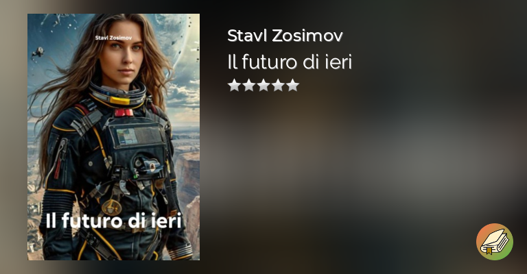The height and width of the screenshot is (274, 527).
Task: Click the red tabs below the collar
Action: (x=124, y=112)
